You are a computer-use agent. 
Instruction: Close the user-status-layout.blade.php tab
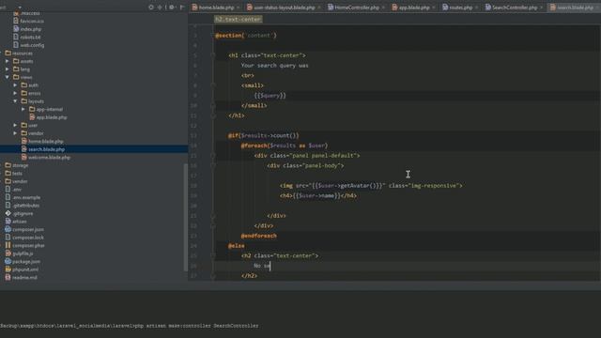click(x=319, y=8)
